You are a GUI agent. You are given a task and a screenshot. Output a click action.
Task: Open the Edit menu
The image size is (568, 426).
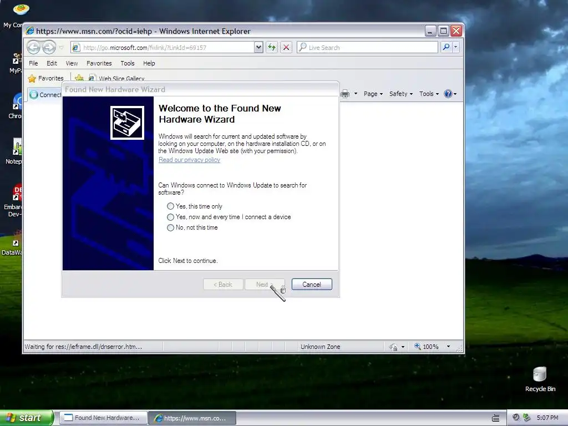[x=52, y=63]
